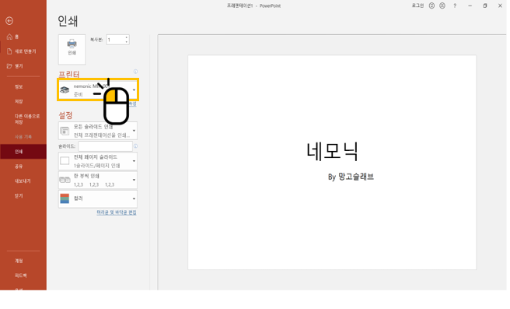
Task: Select the highlighted 인쇄 sidebar item
Action: [x=23, y=152]
